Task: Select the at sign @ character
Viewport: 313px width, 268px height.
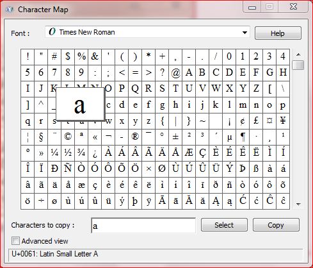Action: click(x=175, y=72)
